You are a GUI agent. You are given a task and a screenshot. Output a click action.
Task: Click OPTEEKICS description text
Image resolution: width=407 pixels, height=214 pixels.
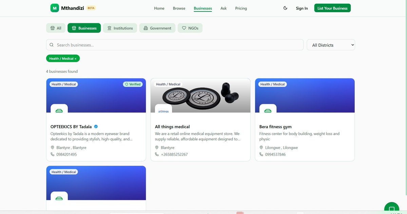[x=92, y=136]
